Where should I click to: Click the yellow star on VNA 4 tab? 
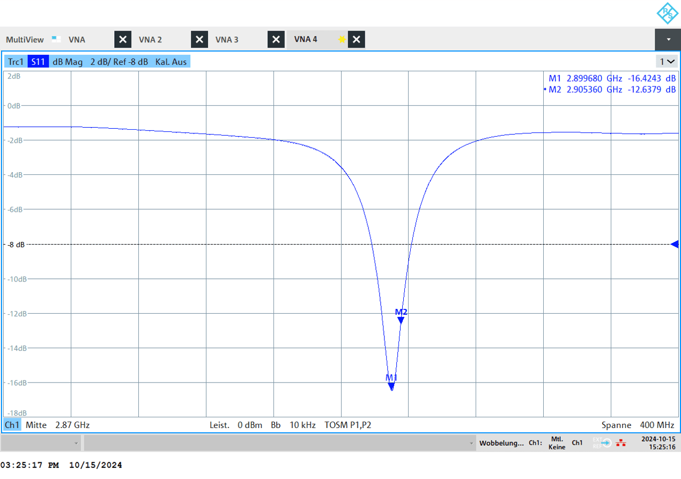tap(341, 40)
